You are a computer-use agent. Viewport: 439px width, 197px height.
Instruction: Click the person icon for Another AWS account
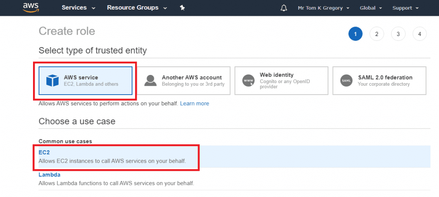[150, 81]
